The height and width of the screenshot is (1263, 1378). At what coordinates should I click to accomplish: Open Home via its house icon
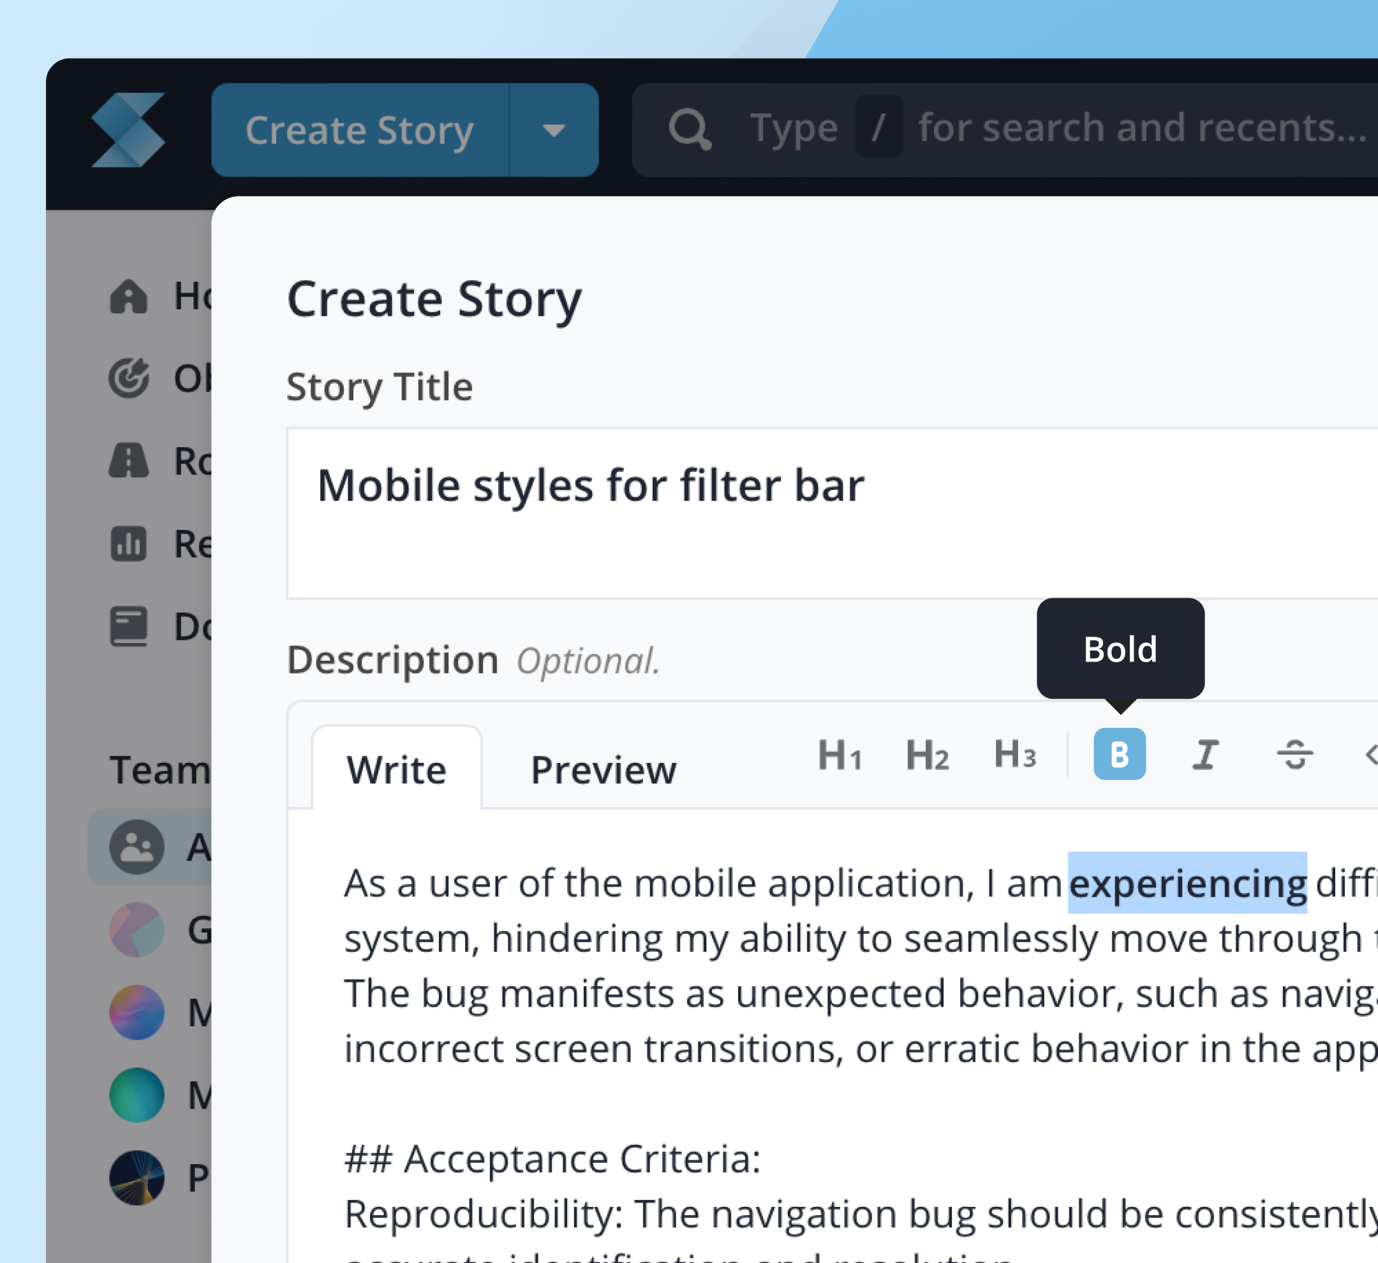click(128, 297)
